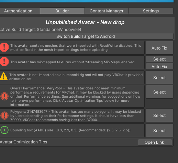Click Bounding box (AABB) size message text

tap(70, 130)
